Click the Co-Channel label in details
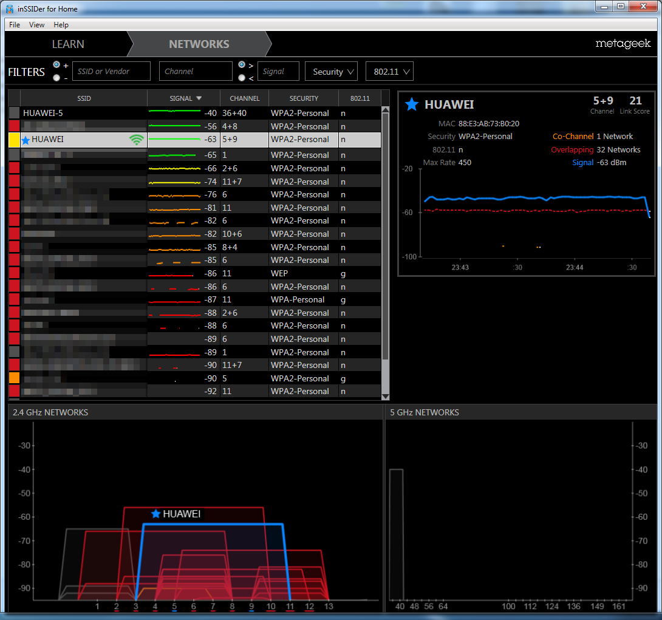This screenshot has height=620, width=662. coord(573,136)
